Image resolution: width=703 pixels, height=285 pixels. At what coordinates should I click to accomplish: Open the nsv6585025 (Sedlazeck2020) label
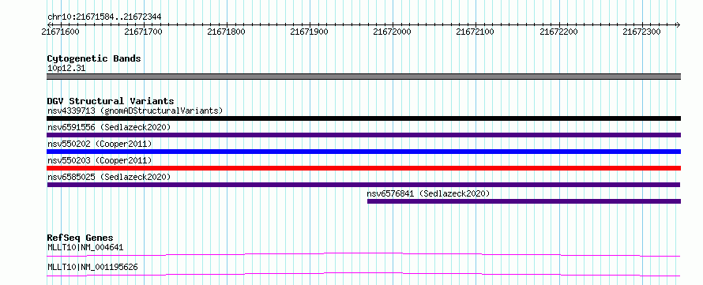pyautogui.click(x=109, y=177)
